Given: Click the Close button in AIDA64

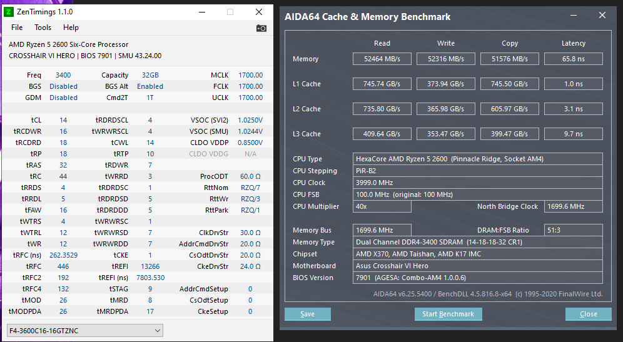Looking at the screenshot, I should click(x=589, y=314).
